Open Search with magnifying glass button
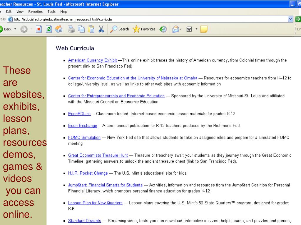 (119, 29)
